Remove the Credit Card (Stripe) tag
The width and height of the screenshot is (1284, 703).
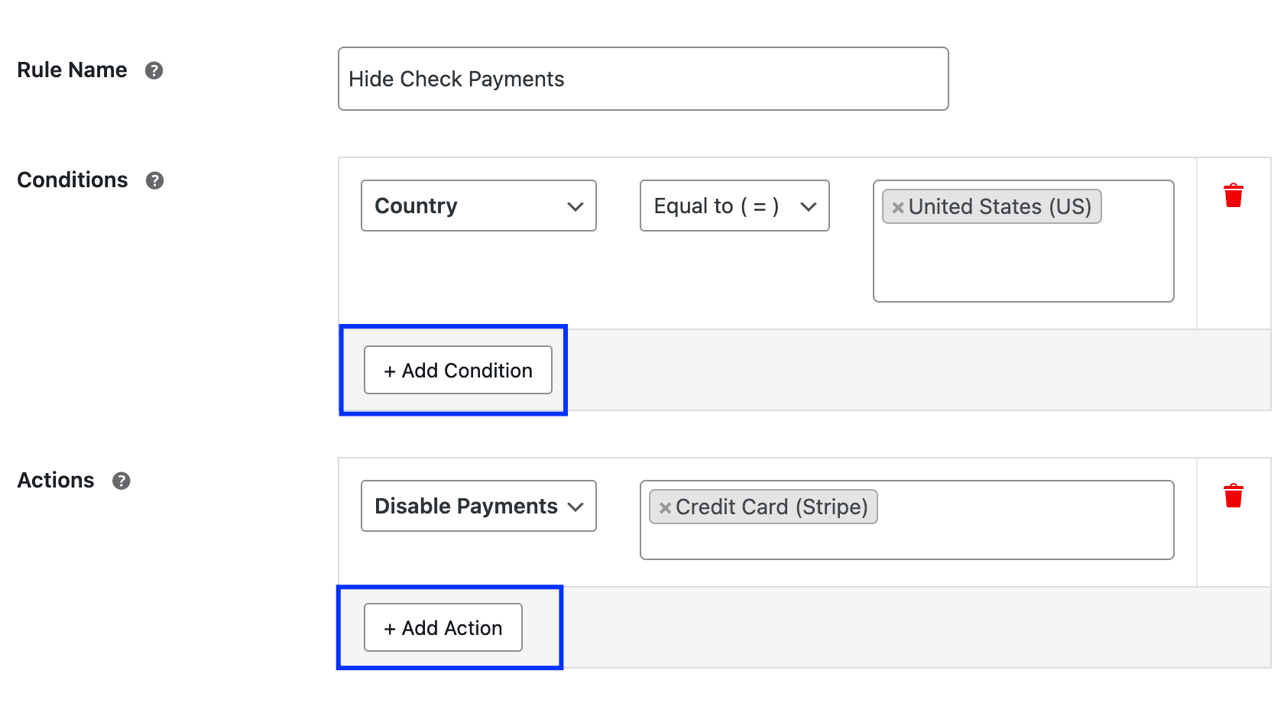[664, 507]
